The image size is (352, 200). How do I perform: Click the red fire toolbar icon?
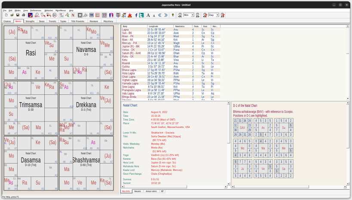coord(130,15)
